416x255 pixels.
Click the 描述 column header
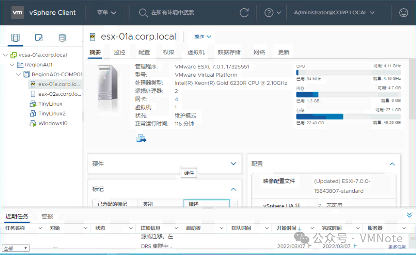click(x=207, y=204)
